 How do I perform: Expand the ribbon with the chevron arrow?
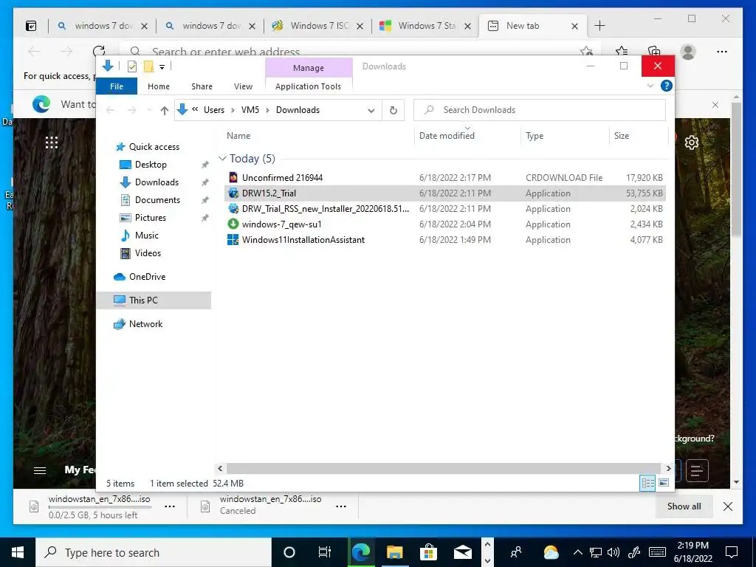(x=650, y=86)
